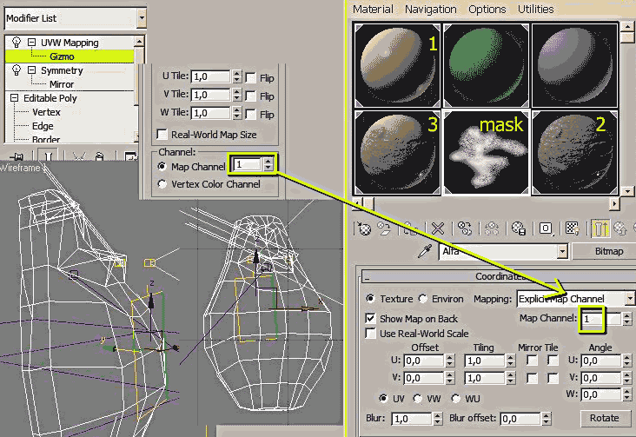Click the Make Unique material icon
The height and width of the screenshot is (437, 636).
(x=492, y=228)
